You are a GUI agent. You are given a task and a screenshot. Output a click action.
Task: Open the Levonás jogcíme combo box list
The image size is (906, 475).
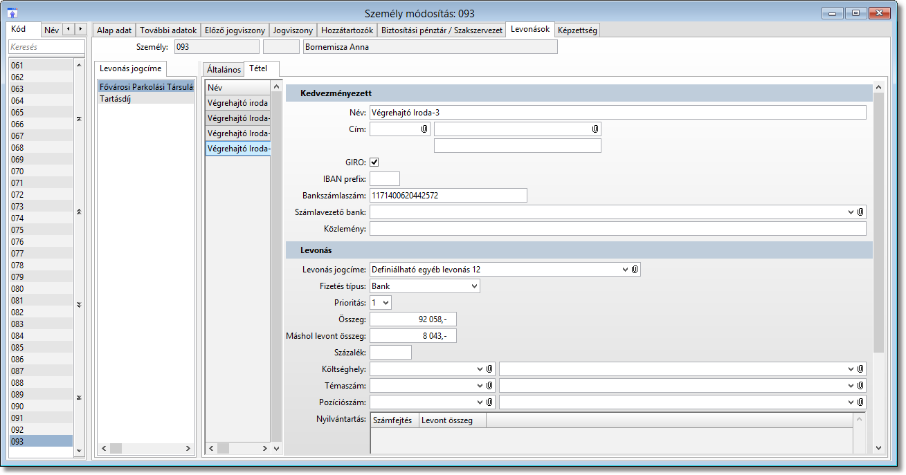click(x=625, y=269)
